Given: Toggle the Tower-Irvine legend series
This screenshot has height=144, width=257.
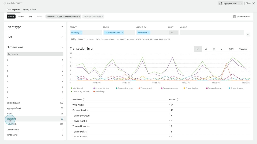Looking at the screenshot, I should pos(236,88).
